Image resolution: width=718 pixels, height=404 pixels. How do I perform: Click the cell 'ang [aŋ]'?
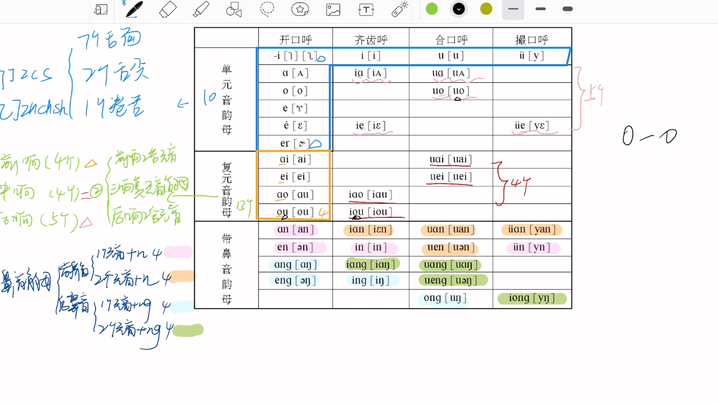tap(295, 265)
